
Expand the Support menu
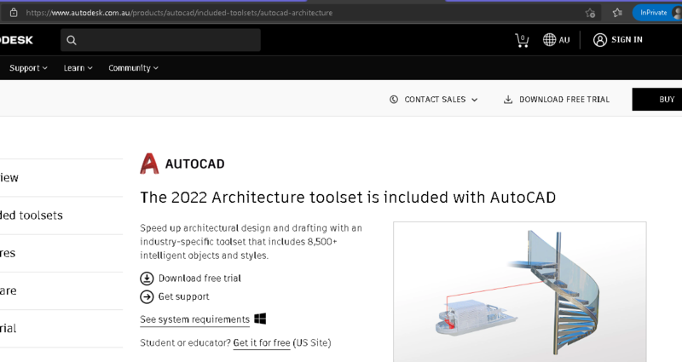pyautogui.click(x=28, y=68)
